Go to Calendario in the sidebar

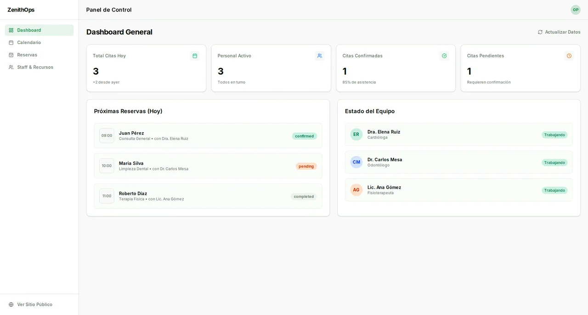39,43
